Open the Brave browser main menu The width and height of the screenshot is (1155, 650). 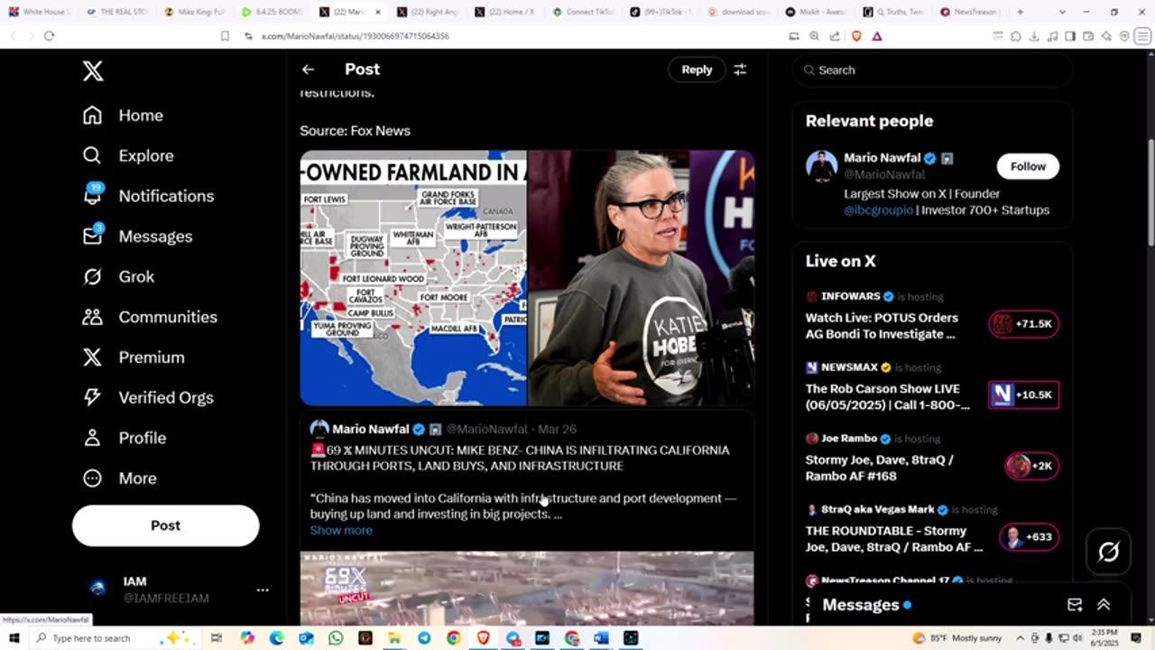click(1142, 36)
